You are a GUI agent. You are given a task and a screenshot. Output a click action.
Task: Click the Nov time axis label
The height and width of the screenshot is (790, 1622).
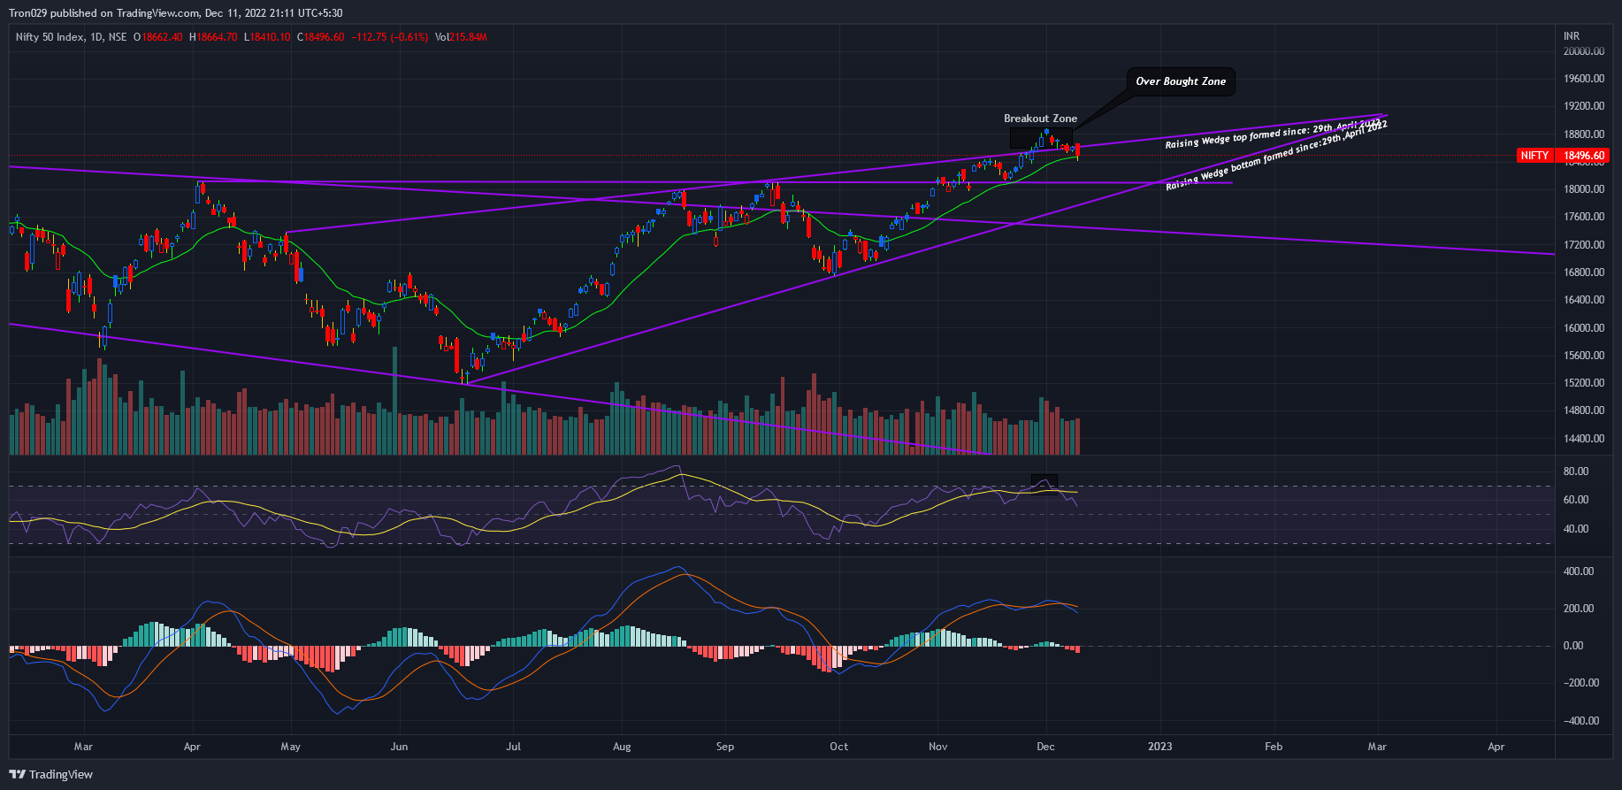938,747
